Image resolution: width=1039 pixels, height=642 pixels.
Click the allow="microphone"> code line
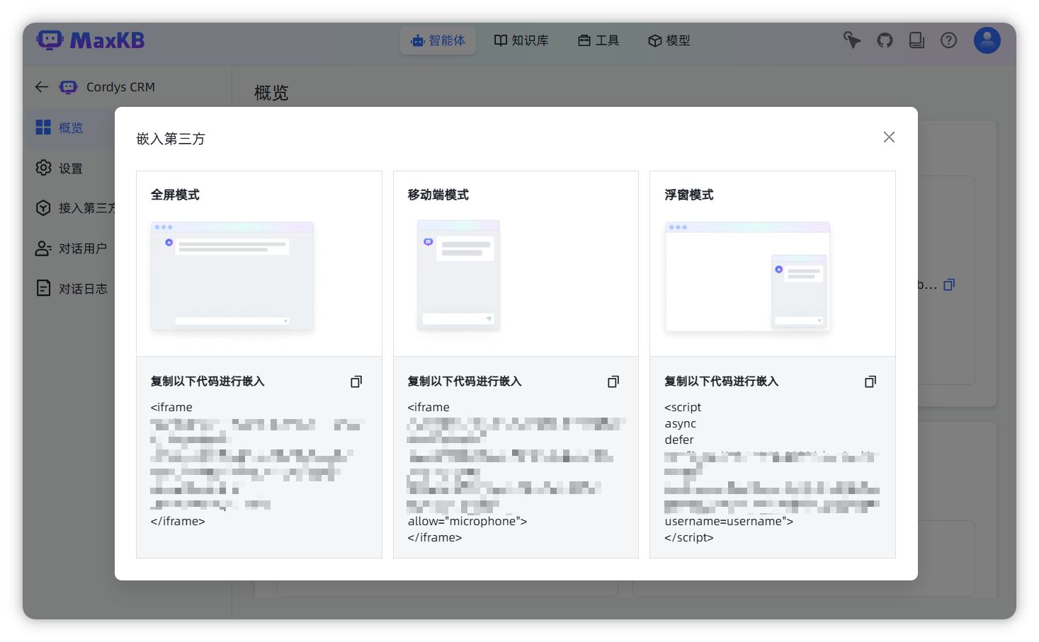467,521
